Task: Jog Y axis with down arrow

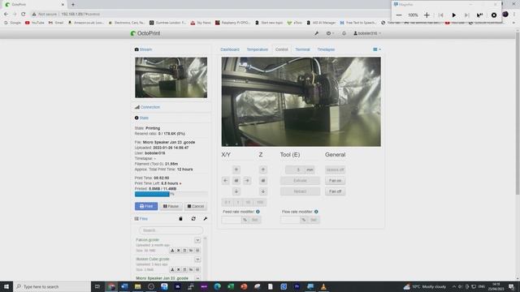Action: coord(236,191)
